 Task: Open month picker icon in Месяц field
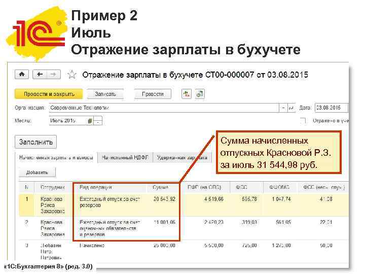point(90,121)
